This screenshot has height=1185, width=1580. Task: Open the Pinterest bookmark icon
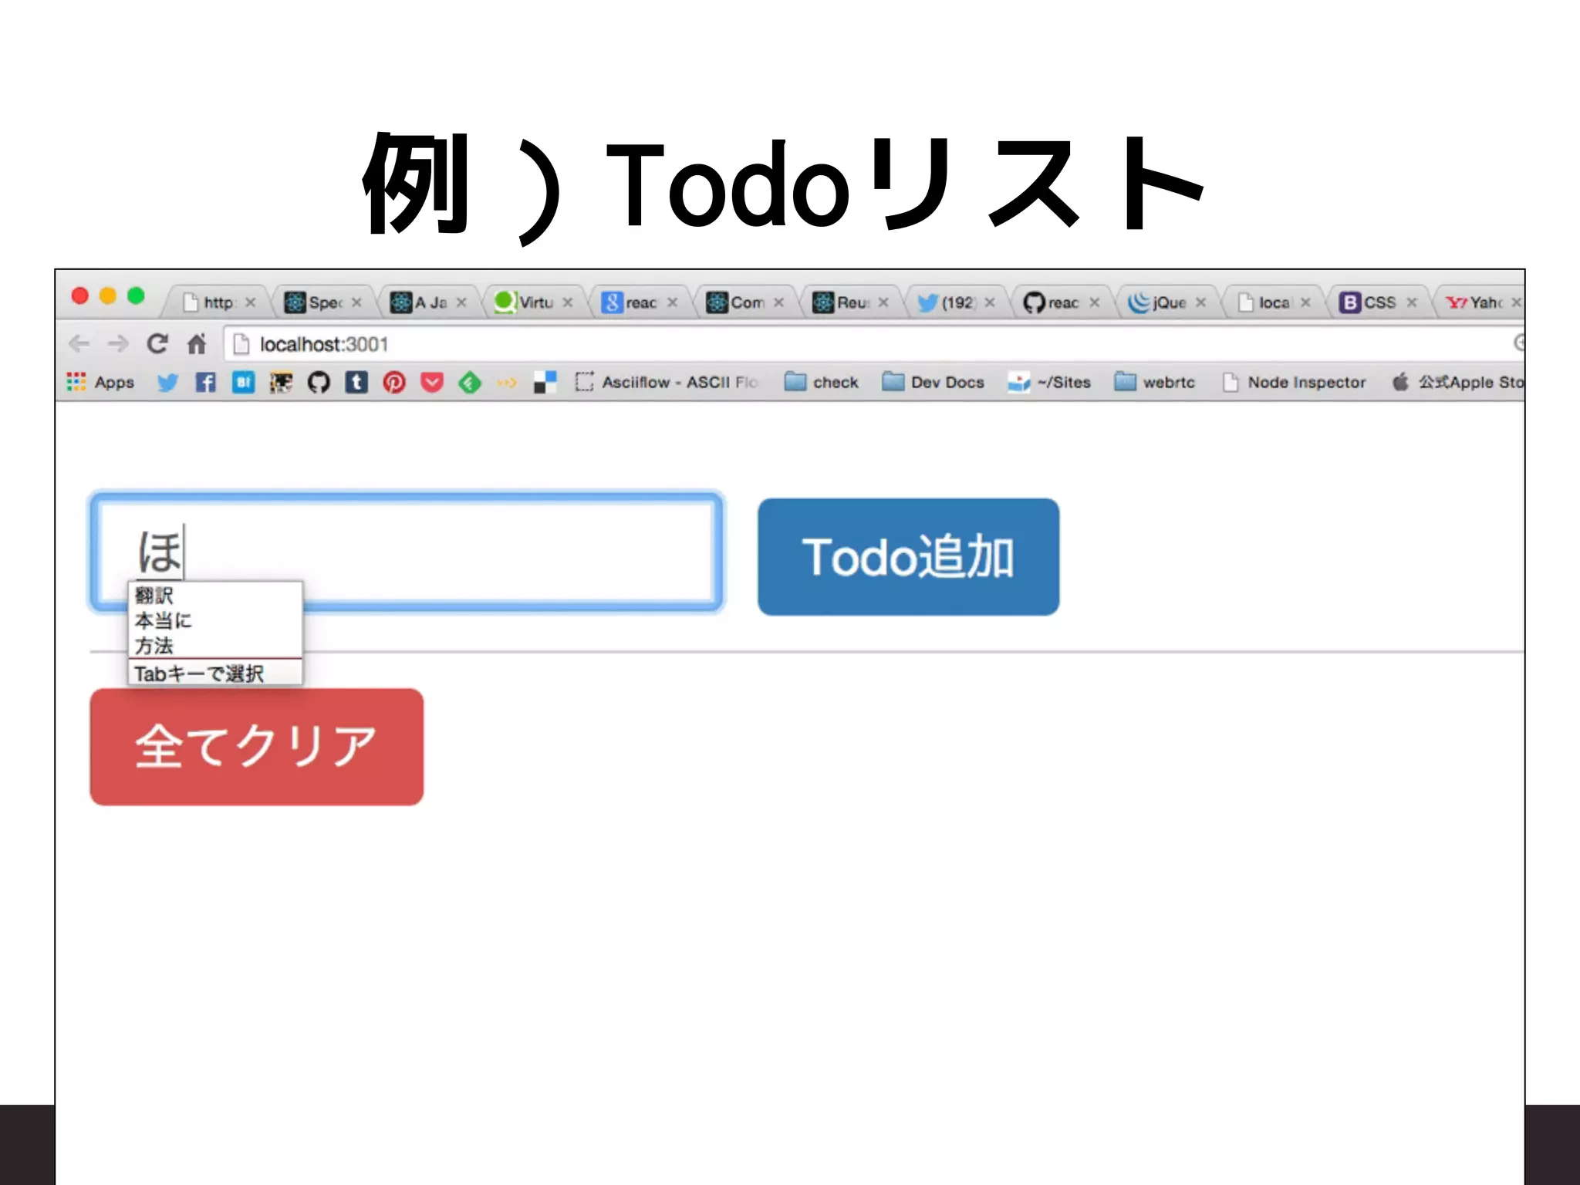[394, 382]
